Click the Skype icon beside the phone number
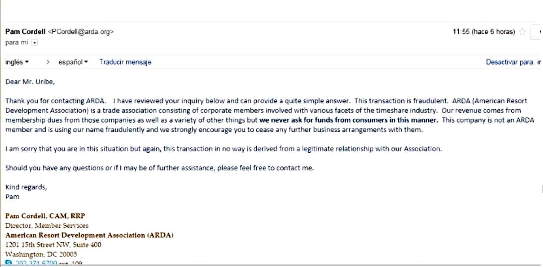 [8, 263]
